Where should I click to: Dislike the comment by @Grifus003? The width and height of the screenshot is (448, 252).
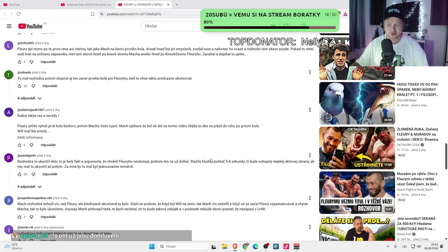[x=31, y=62]
